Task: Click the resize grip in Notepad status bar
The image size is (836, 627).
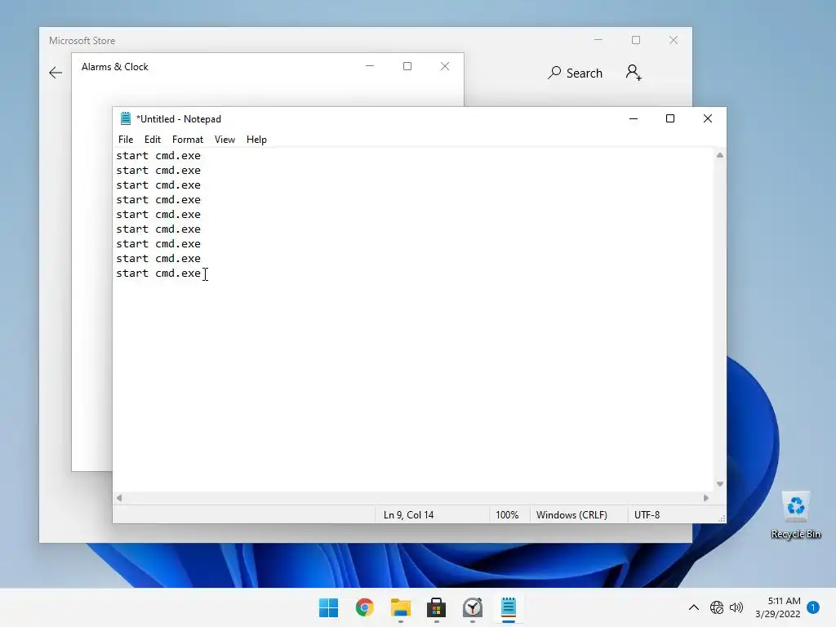Action: coord(722,518)
